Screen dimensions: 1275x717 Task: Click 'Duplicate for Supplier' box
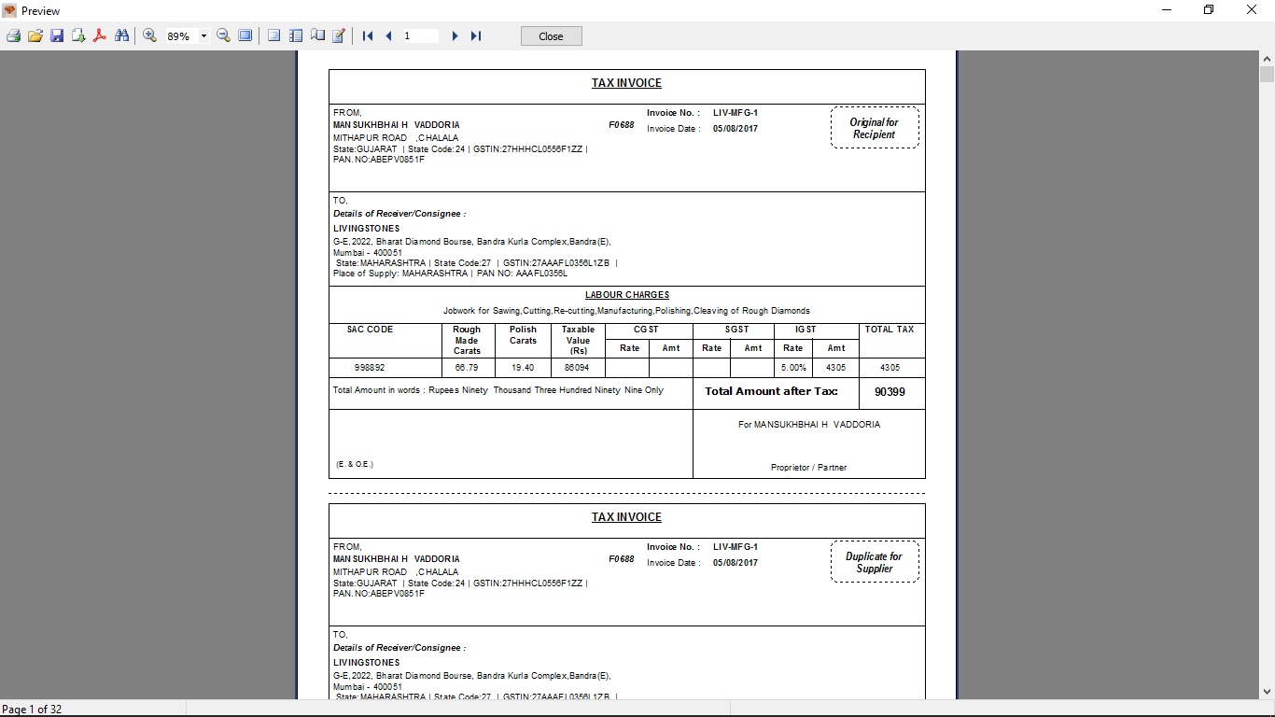click(875, 562)
